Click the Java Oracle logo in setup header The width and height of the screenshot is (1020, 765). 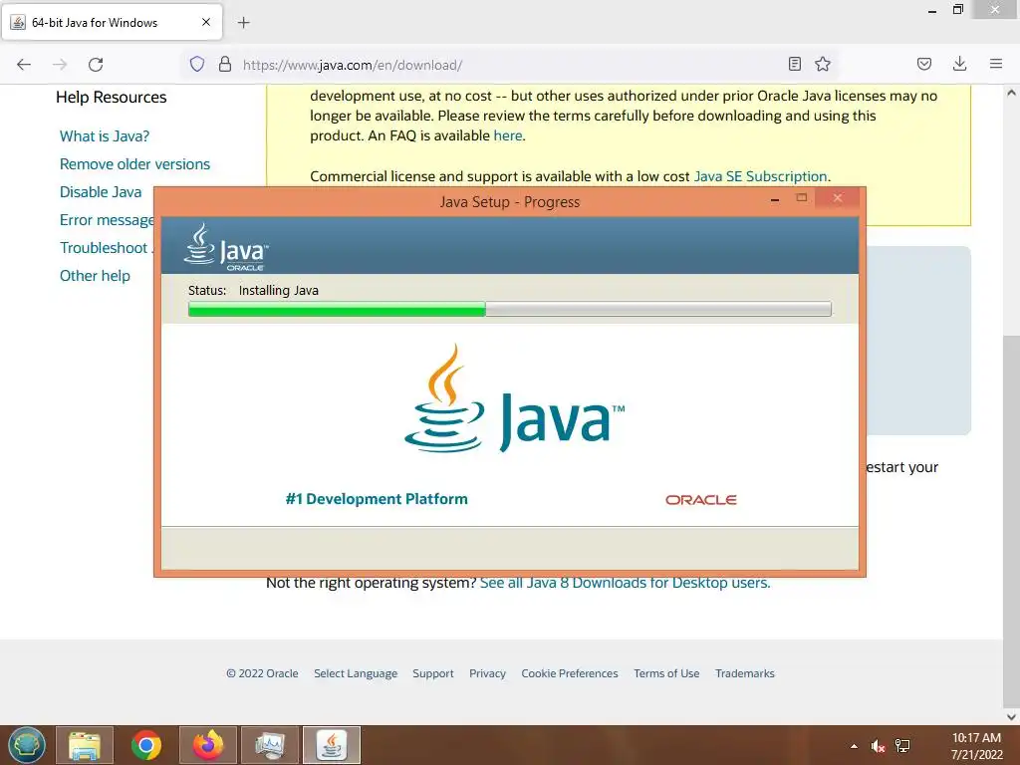click(x=225, y=247)
